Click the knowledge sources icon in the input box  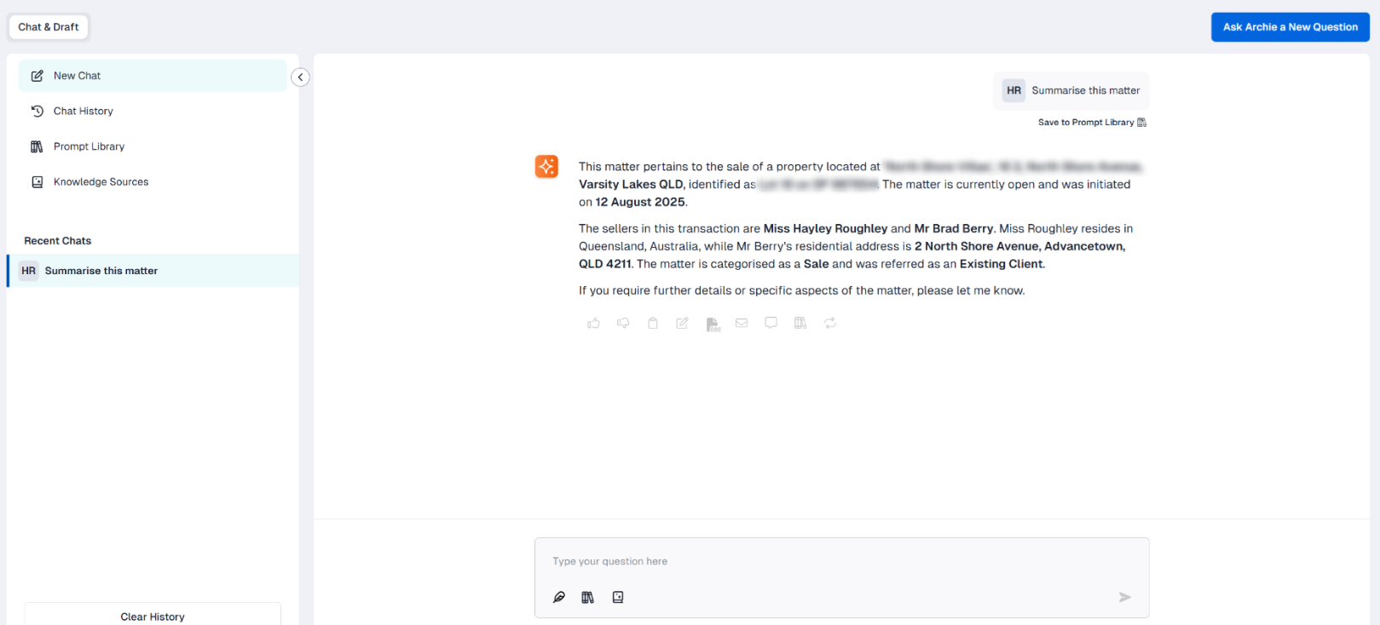click(x=618, y=597)
